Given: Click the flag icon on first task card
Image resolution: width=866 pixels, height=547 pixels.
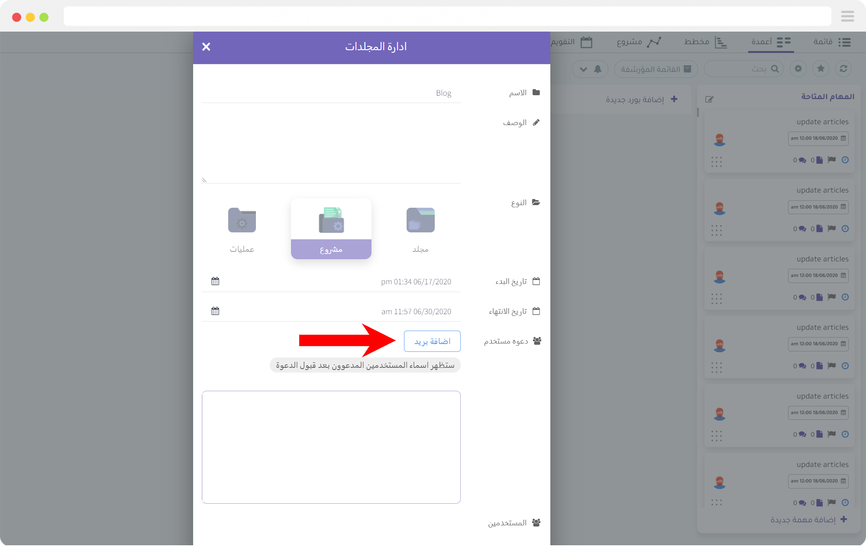Looking at the screenshot, I should 831,160.
